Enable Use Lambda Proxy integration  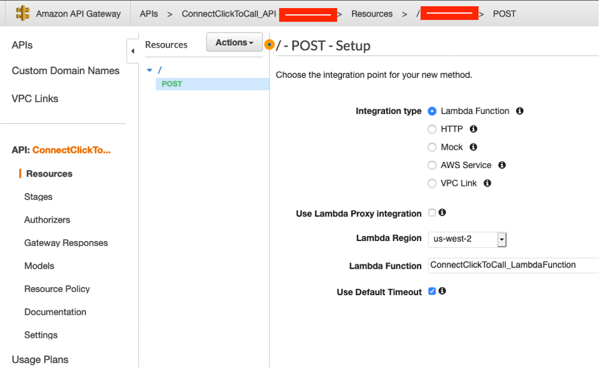coord(433,212)
